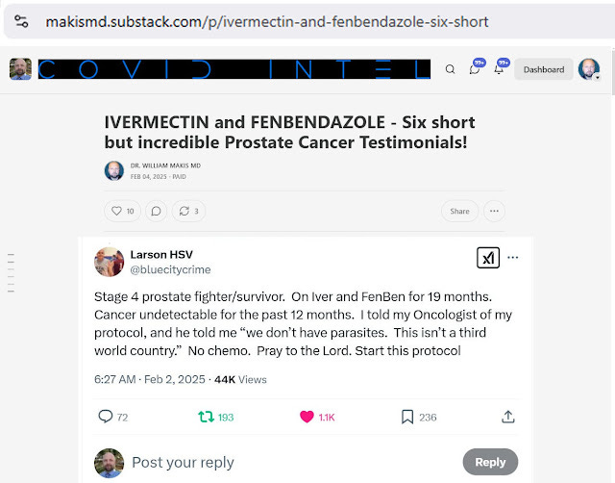Click the COVID INTEL banner logo
Screen dimensions: 615x483
tap(234, 69)
